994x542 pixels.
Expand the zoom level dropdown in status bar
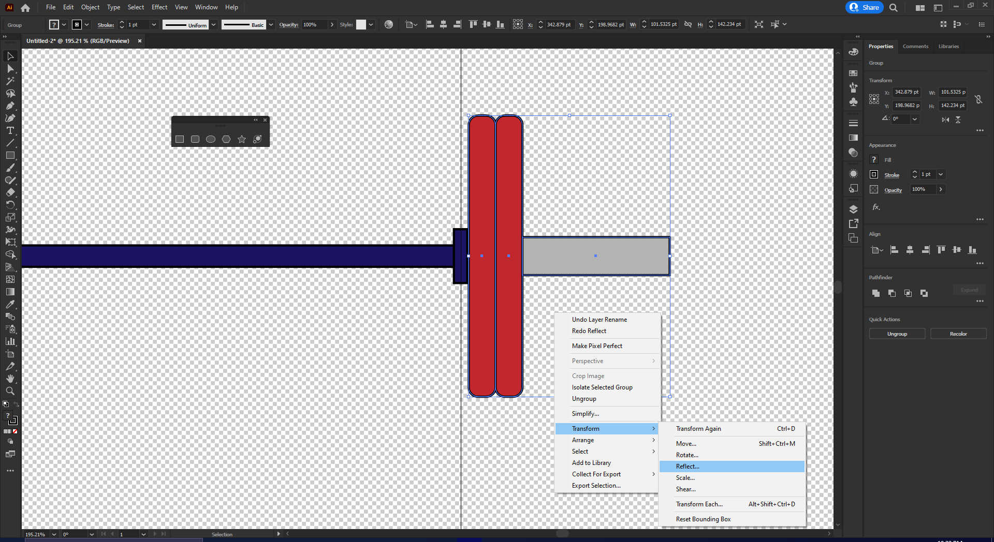pos(54,534)
